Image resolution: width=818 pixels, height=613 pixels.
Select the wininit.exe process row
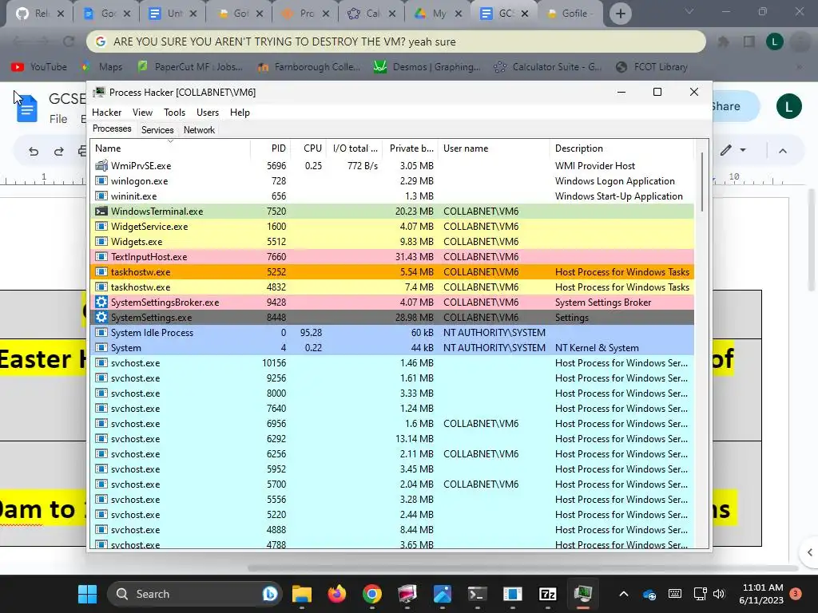coord(392,196)
